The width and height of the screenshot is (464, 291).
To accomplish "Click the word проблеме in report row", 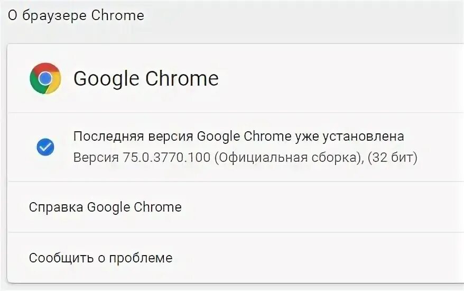I will [141, 258].
